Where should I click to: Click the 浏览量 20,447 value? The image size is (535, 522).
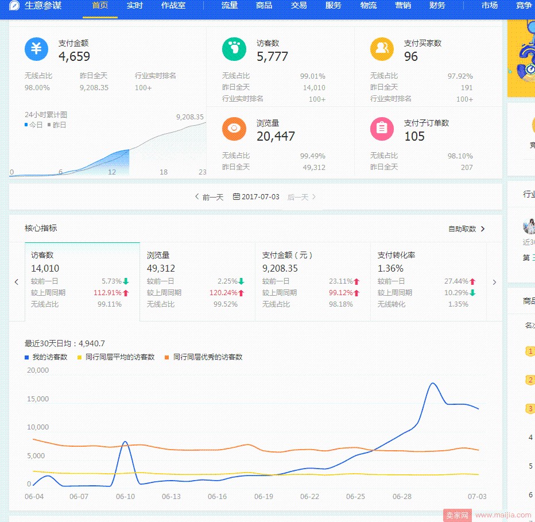point(276,136)
